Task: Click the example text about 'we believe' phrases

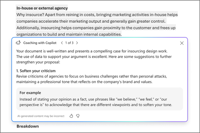Action: coord(96,102)
